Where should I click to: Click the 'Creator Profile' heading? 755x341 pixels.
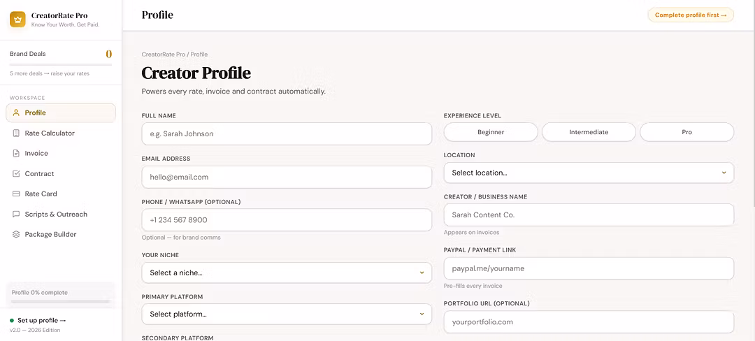pyautogui.click(x=196, y=73)
